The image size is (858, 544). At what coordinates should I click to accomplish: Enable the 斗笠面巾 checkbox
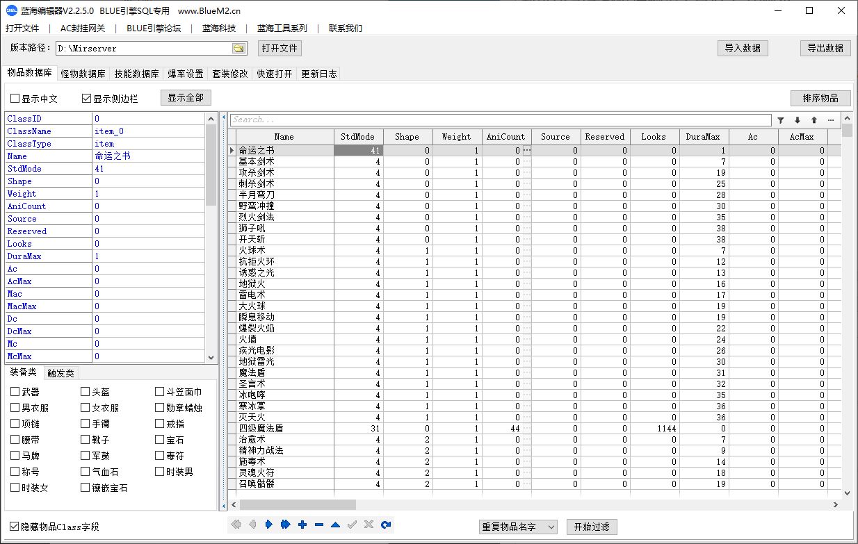[x=160, y=392]
